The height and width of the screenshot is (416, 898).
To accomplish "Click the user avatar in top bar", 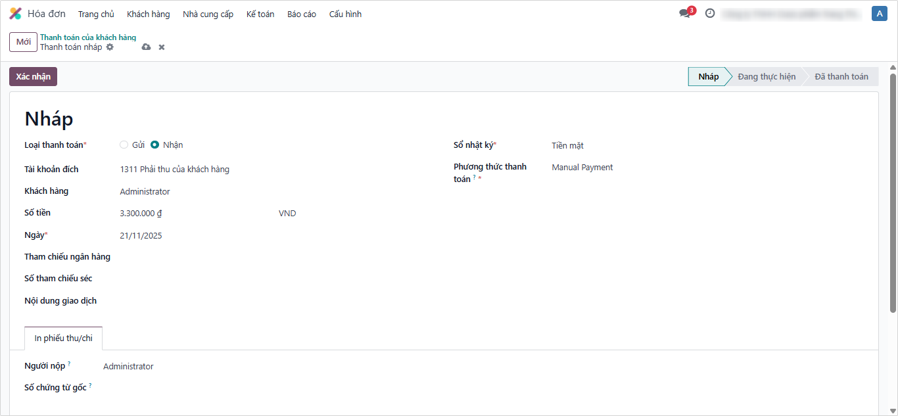I will pos(879,13).
